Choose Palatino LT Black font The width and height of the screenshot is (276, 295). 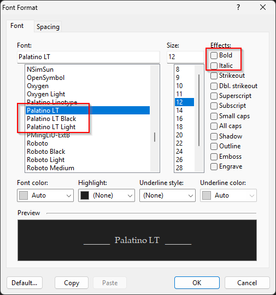click(x=88, y=119)
